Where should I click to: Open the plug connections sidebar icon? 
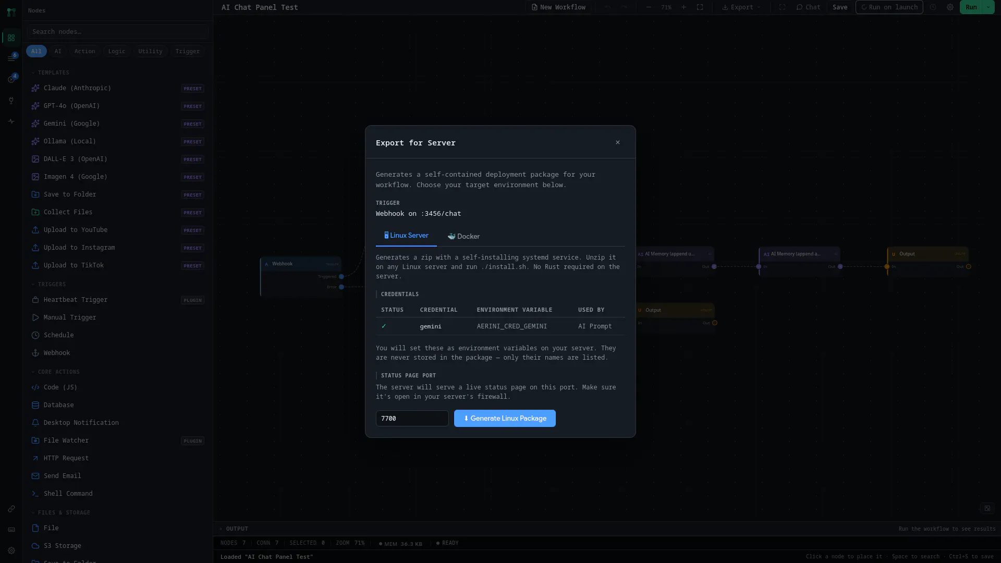click(x=11, y=100)
